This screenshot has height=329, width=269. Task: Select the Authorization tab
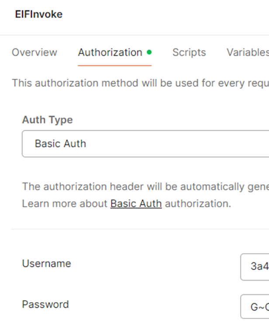coord(110,52)
